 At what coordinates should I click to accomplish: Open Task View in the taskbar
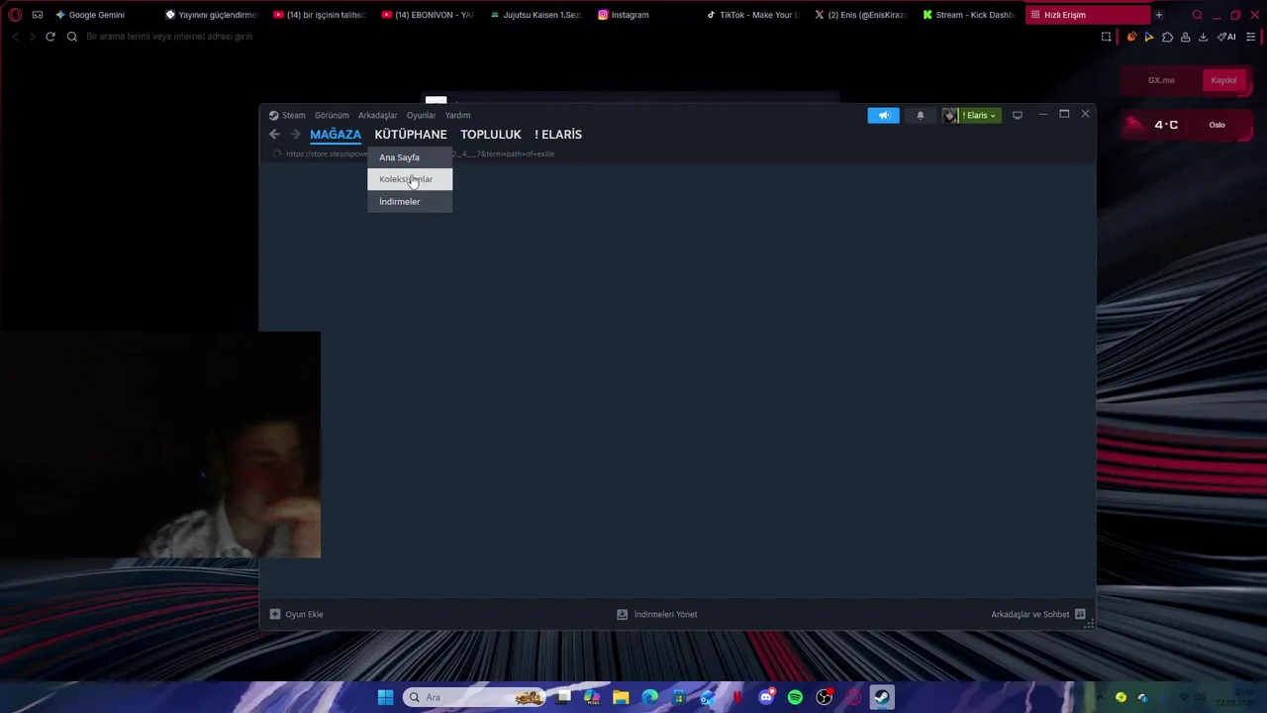pyautogui.click(x=564, y=697)
